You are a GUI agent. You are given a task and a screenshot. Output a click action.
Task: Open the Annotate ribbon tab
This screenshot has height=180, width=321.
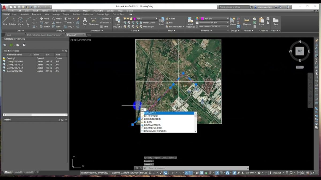[25, 14]
